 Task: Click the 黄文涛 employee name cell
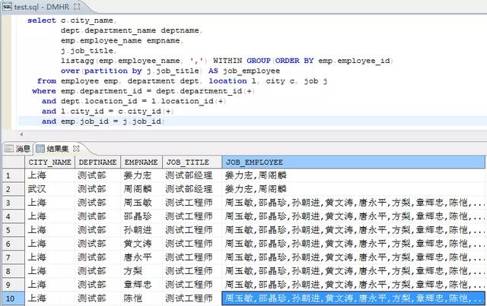[x=142, y=244]
